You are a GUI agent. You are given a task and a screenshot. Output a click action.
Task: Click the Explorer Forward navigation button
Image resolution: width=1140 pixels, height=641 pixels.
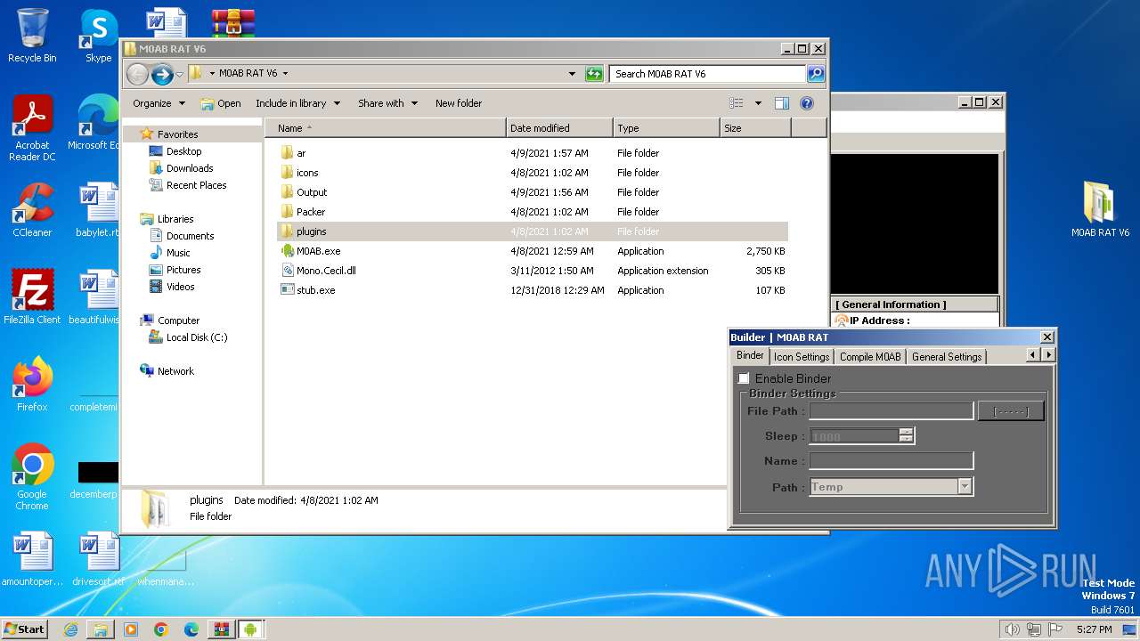(x=161, y=74)
